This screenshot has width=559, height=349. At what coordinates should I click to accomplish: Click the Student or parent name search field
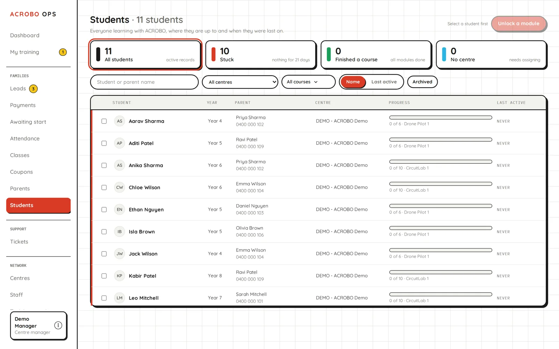tap(144, 82)
